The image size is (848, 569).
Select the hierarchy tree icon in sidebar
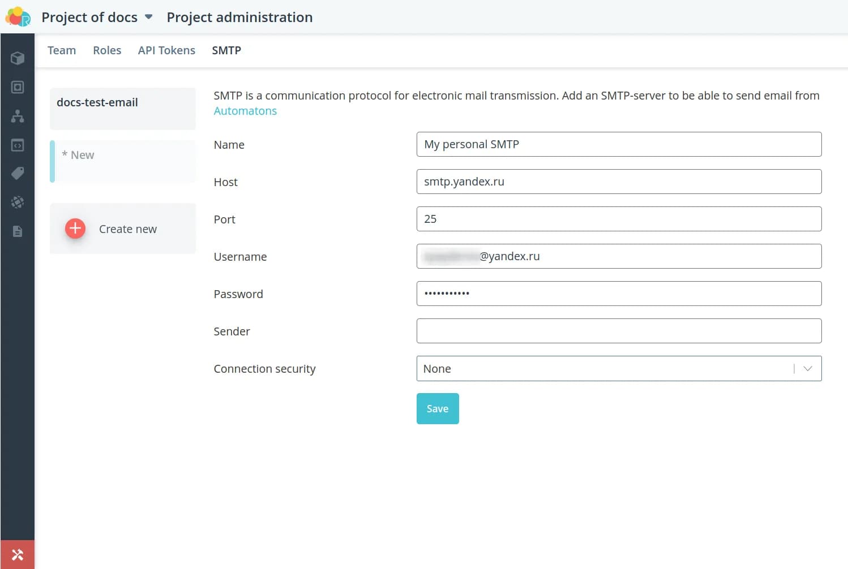coord(18,116)
